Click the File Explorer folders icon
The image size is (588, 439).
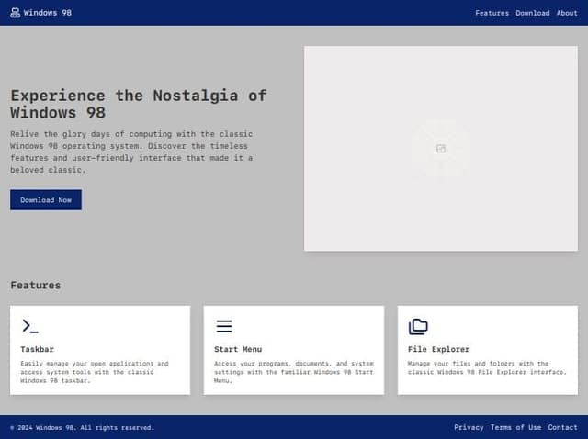pyautogui.click(x=418, y=326)
